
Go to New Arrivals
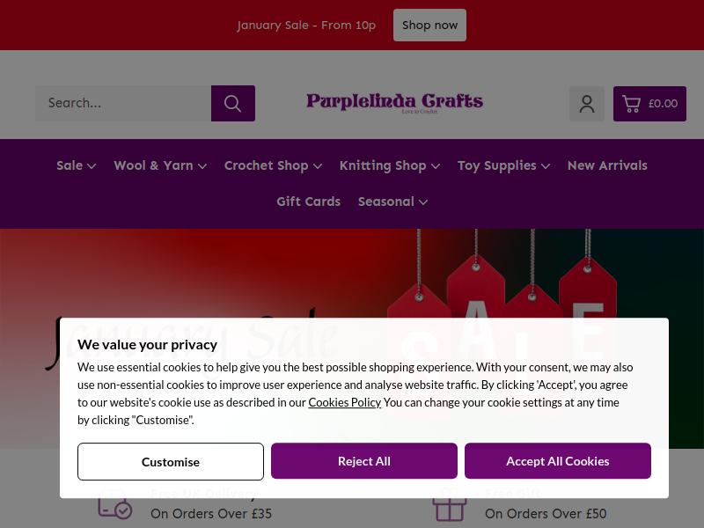coord(607,165)
